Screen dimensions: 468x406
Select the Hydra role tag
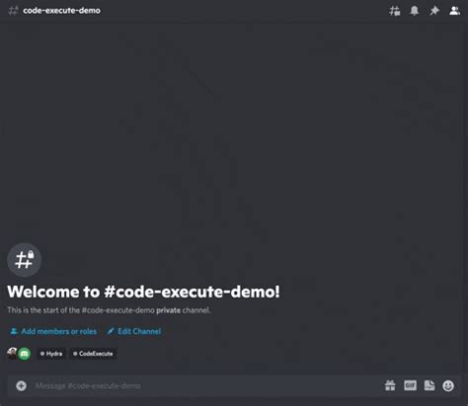[51, 354]
